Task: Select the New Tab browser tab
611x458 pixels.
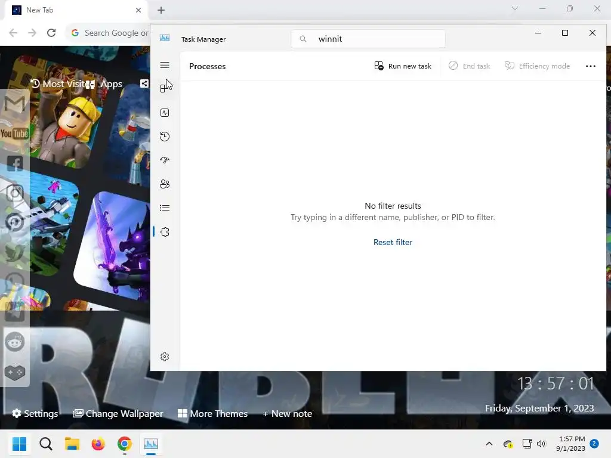Action: coord(76,10)
